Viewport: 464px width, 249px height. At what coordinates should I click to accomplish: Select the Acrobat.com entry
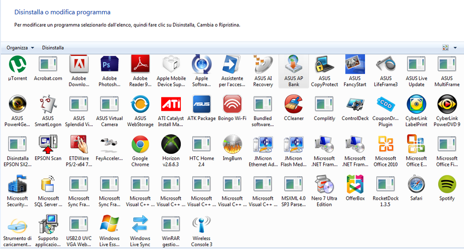click(x=48, y=69)
